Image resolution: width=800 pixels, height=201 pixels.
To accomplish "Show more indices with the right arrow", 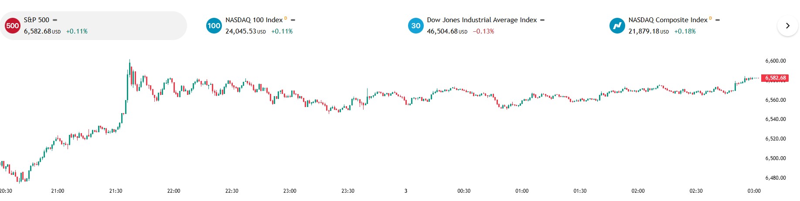I will pos(787,26).
